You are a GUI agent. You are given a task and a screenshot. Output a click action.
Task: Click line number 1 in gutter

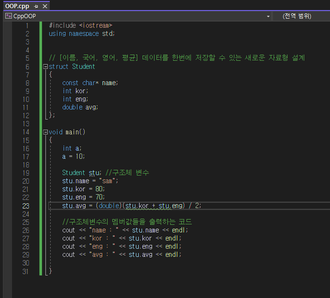click(27, 26)
